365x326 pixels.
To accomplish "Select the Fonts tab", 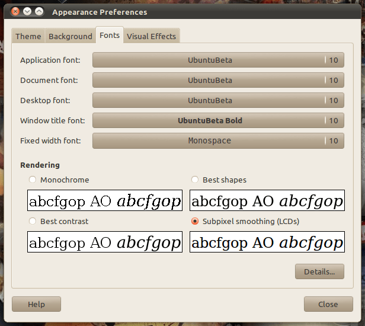I will point(110,36).
